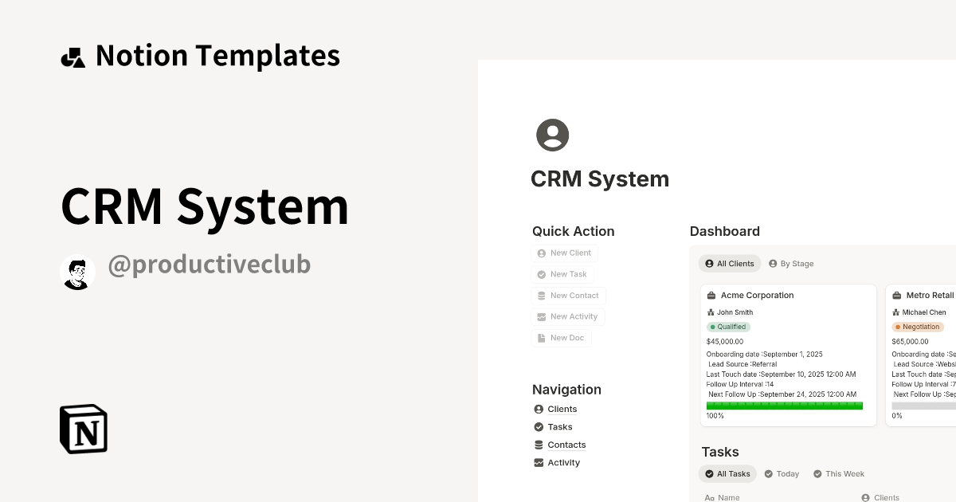
Task: Click the Activity chart icon in Navigation
Action: point(538,462)
